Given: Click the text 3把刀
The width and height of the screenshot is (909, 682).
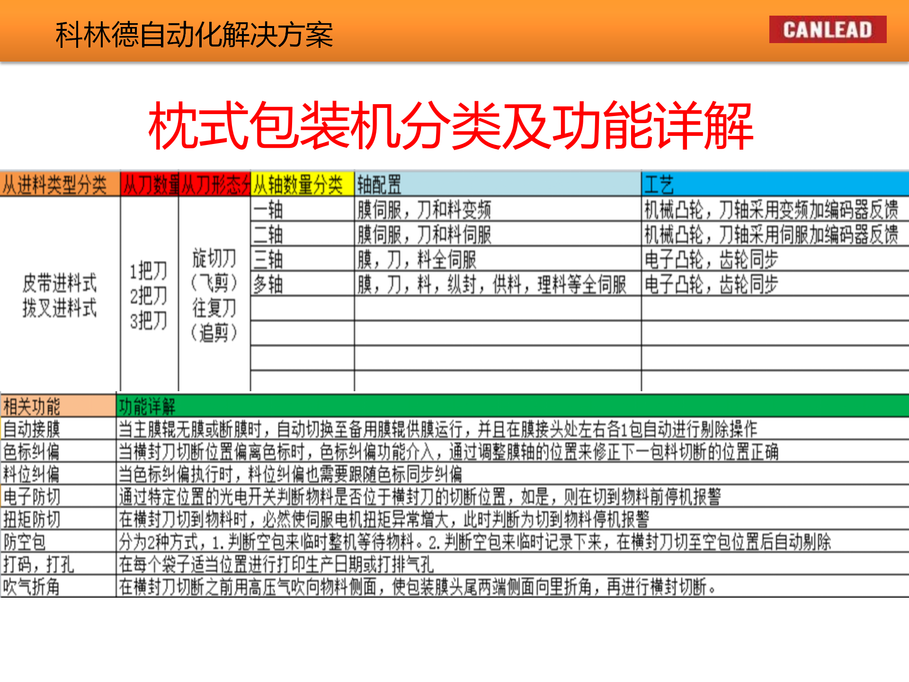Looking at the screenshot, I should point(149,321).
